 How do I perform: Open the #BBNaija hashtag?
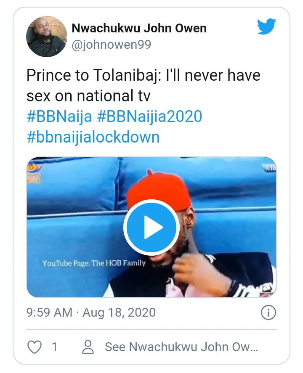click(59, 116)
